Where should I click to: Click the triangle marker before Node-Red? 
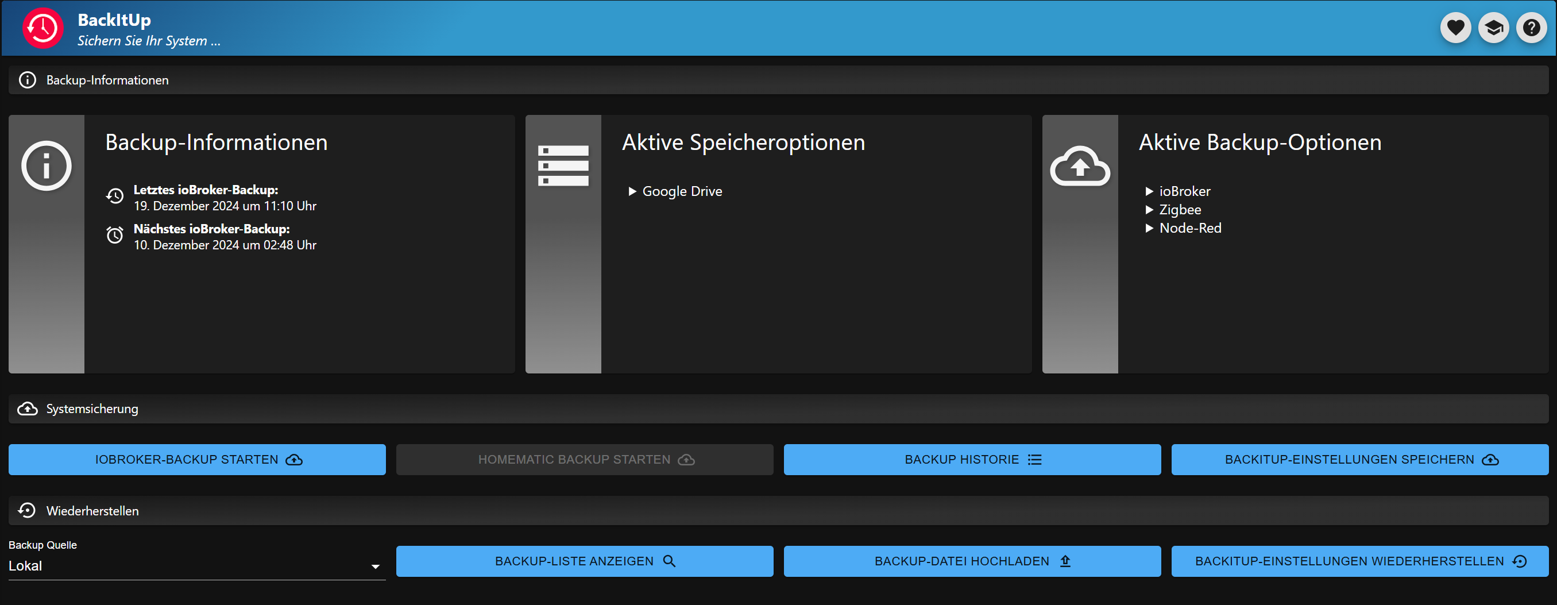coord(1149,229)
